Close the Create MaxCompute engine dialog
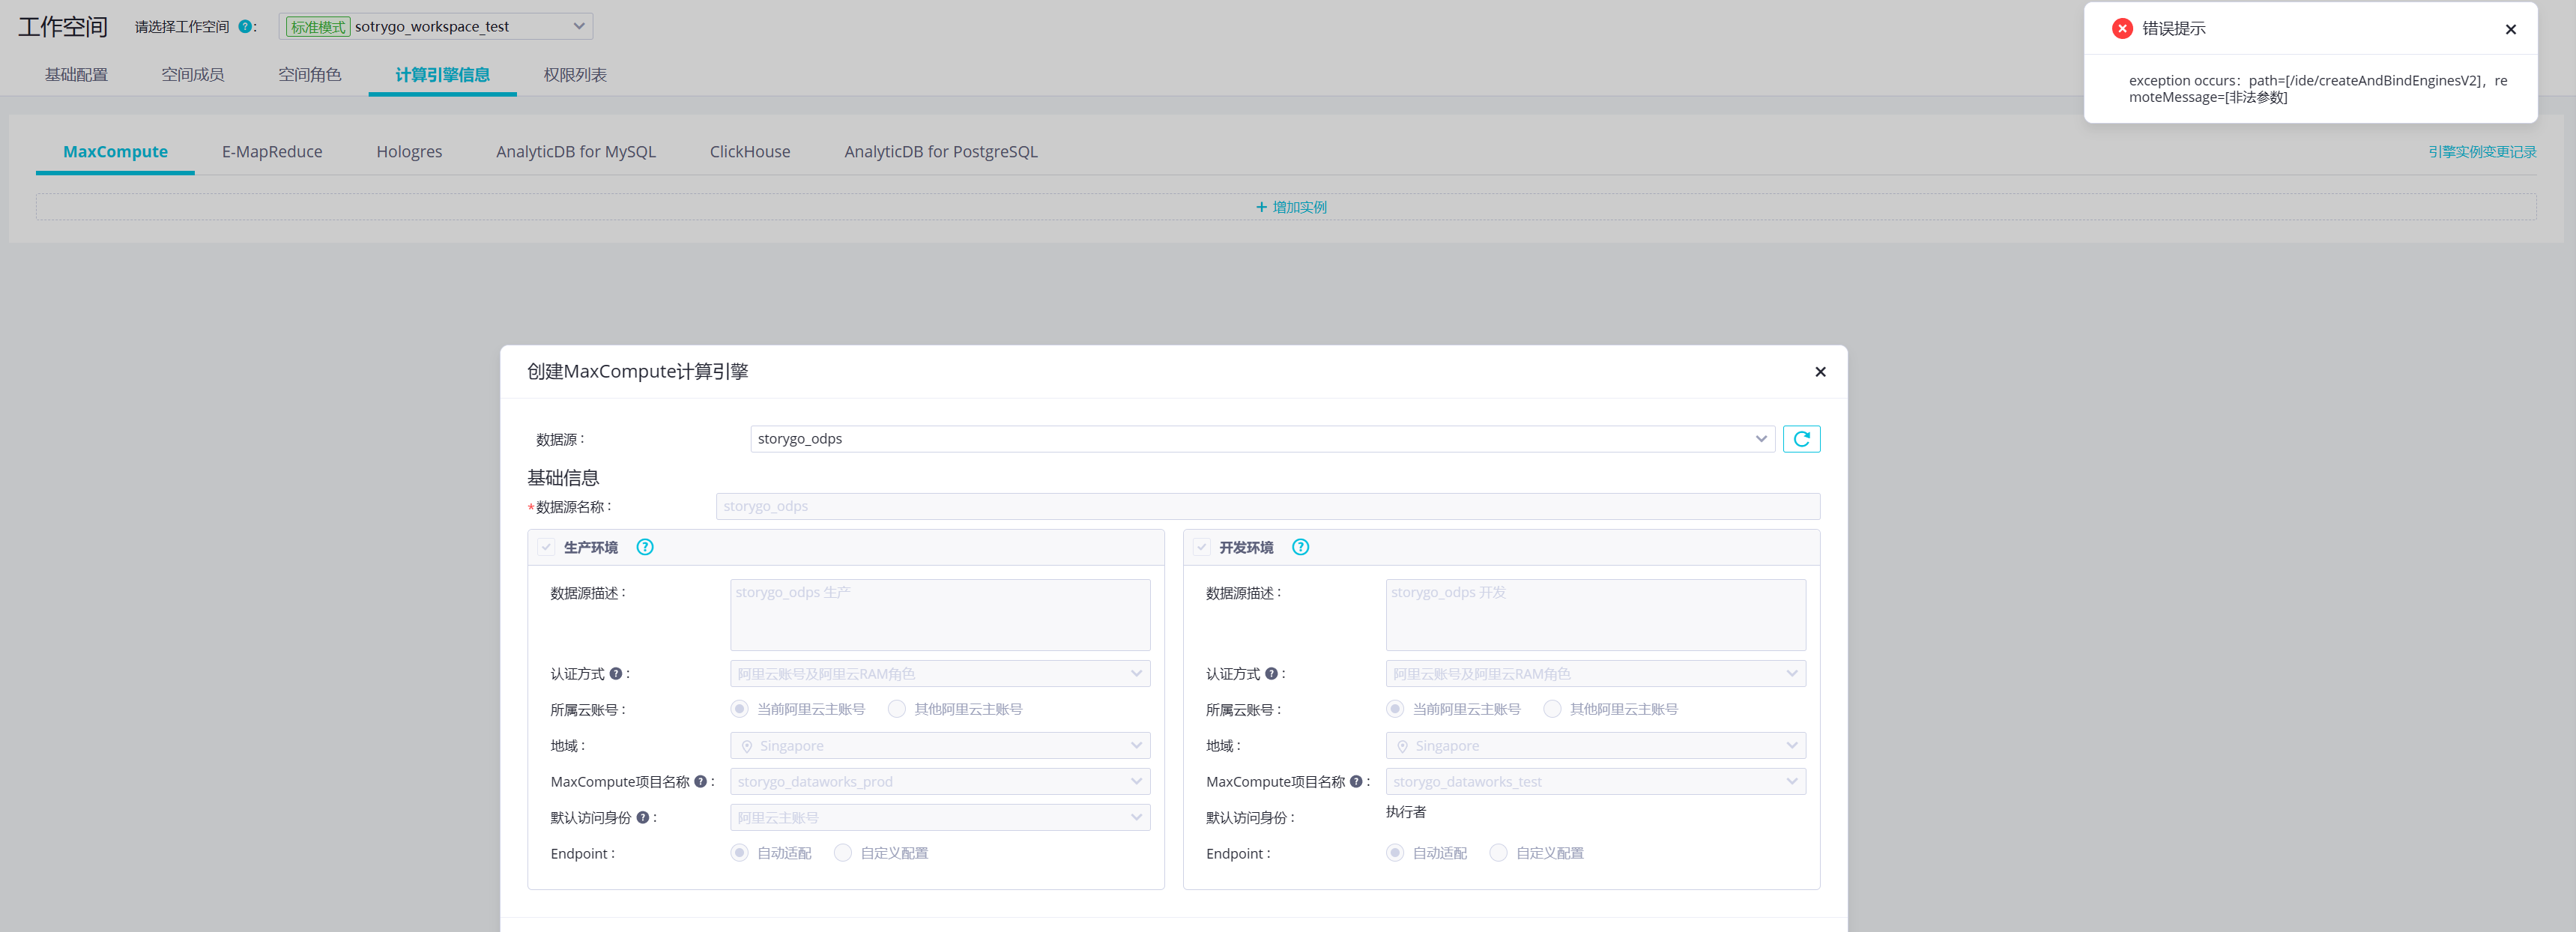This screenshot has height=932, width=2576. click(x=1820, y=372)
